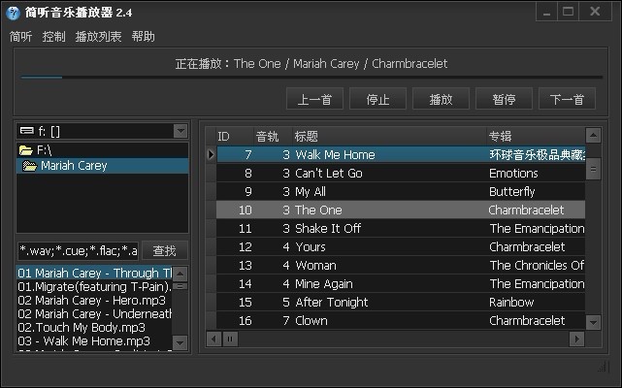Image resolution: width=622 pixels, height=388 pixels.
Task: Open the 简听 menu
Action: coord(20,37)
